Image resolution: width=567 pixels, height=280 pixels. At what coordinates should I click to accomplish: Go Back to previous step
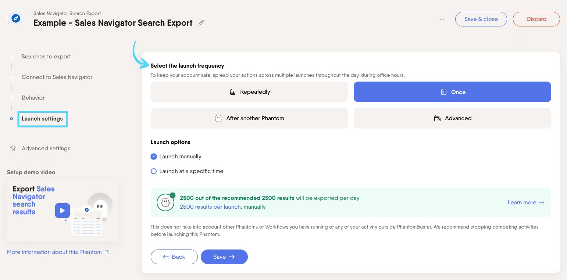click(x=174, y=257)
